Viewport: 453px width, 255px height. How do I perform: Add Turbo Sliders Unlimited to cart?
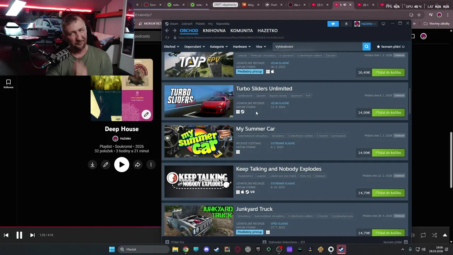click(388, 113)
